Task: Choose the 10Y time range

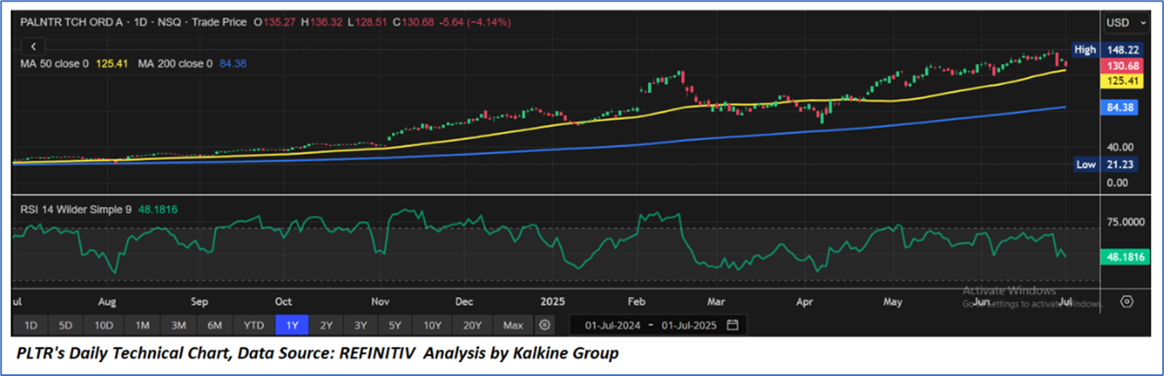Action: pos(432,325)
